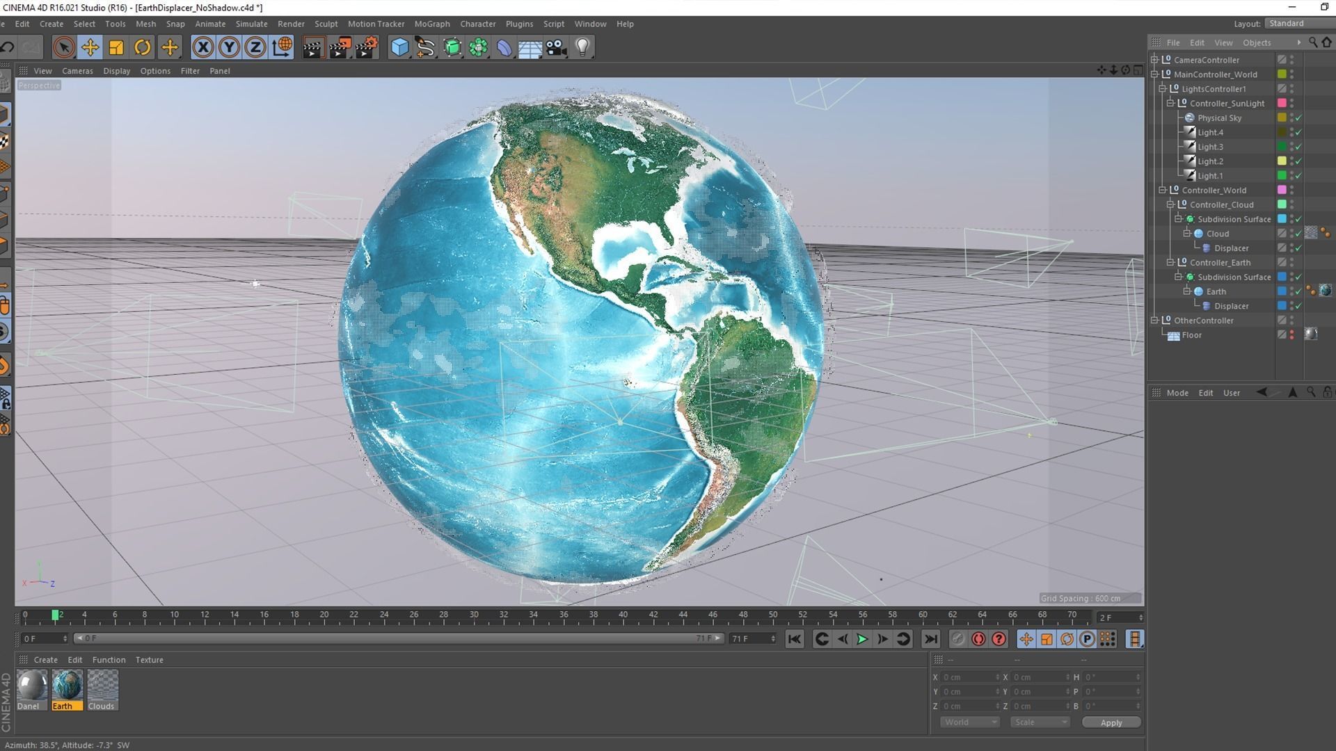Collapse the Controller_Earth tree node
The height and width of the screenshot is (751, 1336).
pos(1170,263)
